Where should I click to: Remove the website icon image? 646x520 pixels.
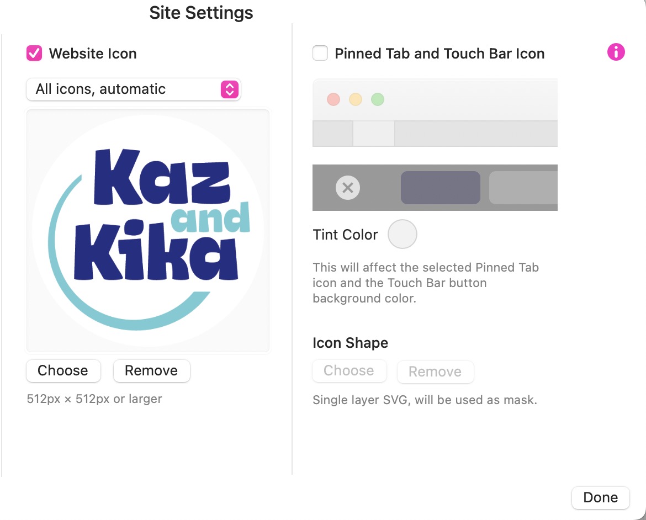coord(152,371)
